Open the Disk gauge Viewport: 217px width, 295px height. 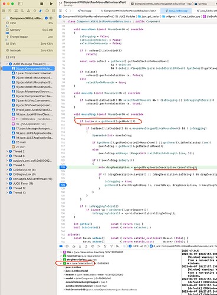[29, 44]
